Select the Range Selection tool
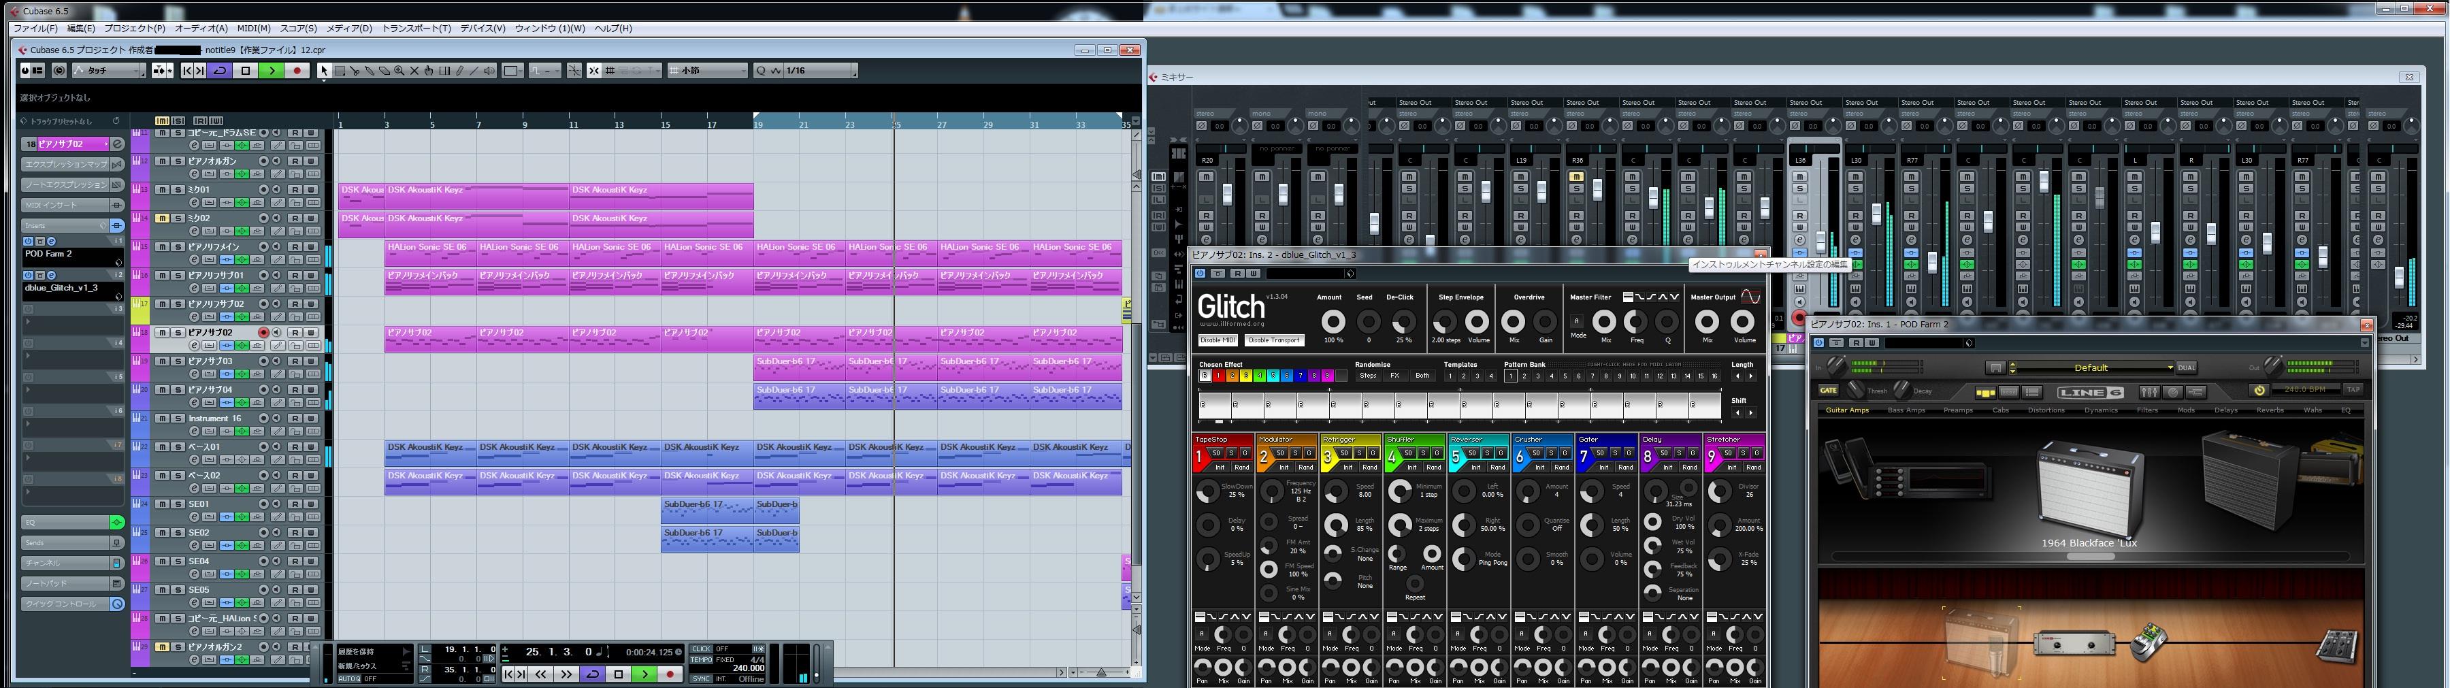 click(x=340, y=70)
